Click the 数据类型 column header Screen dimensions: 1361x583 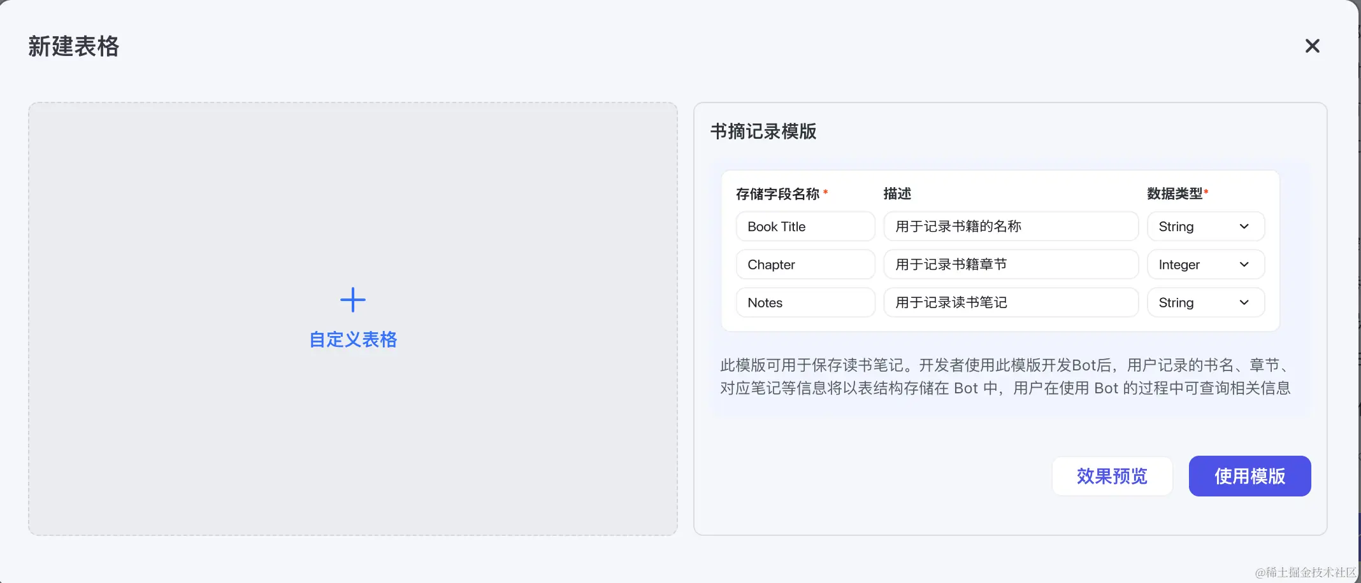pyautogui.click(x=1175, y=193)
